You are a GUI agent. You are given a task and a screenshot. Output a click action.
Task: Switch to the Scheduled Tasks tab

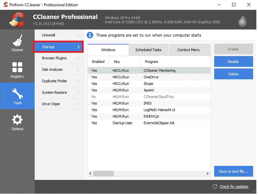(x=148, y=50)
